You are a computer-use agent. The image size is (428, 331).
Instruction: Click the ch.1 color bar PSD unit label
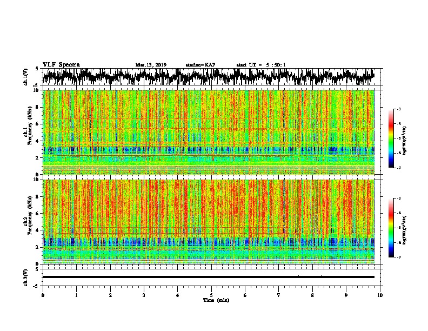point(405,141)
